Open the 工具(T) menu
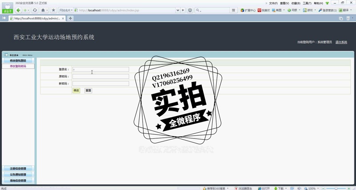The width and height of the screenshot is (356, 190). [x=307, y=3]
